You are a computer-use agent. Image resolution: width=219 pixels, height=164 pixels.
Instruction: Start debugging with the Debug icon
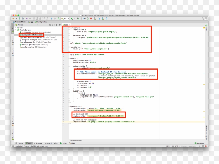coord(78,18)
